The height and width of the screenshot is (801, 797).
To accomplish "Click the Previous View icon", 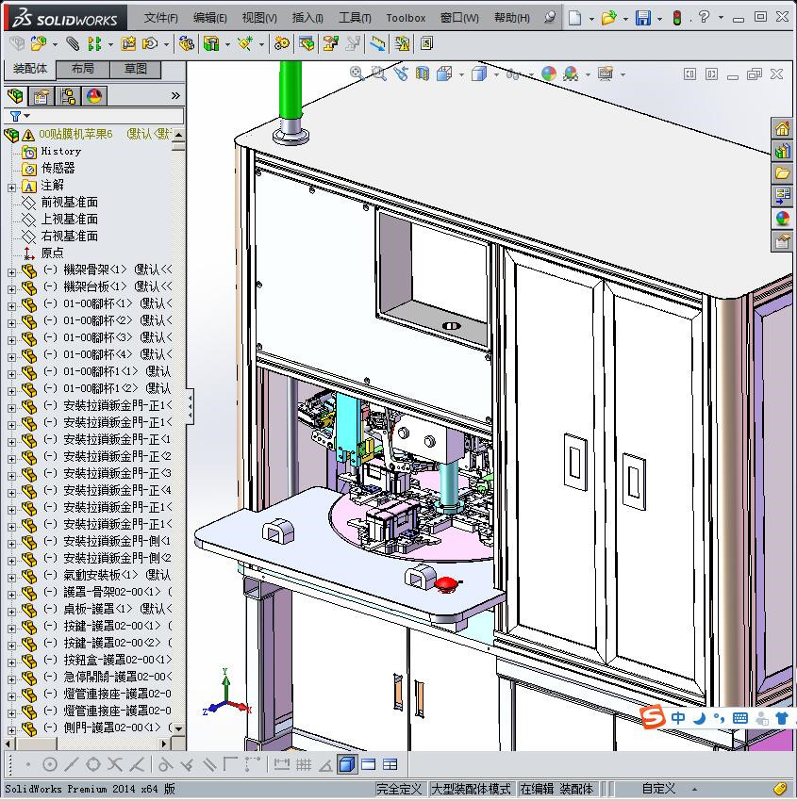I will pos(401,74).
